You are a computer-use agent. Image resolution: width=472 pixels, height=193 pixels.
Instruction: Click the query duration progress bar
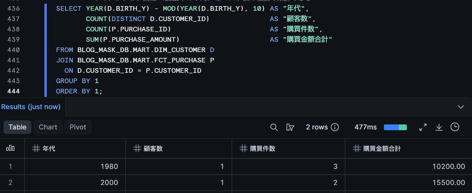coord(395,127)
